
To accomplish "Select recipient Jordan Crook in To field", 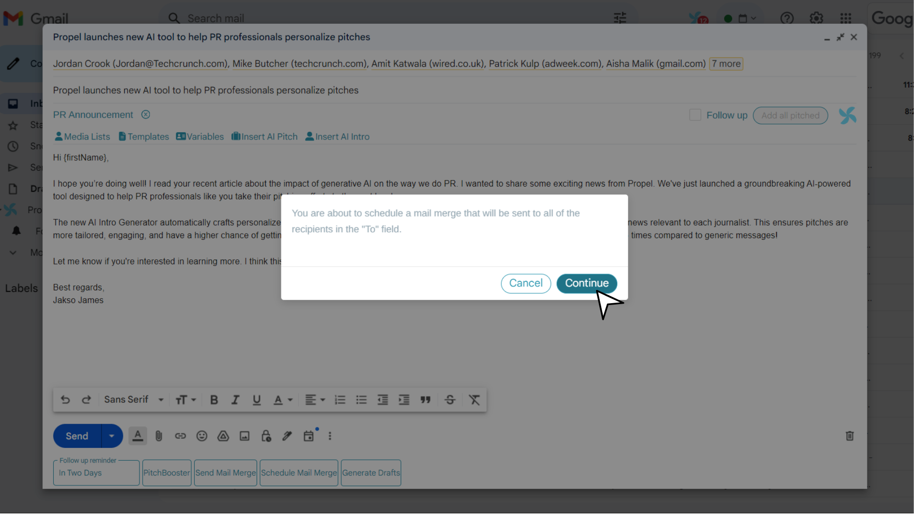I will coord(140,64).
